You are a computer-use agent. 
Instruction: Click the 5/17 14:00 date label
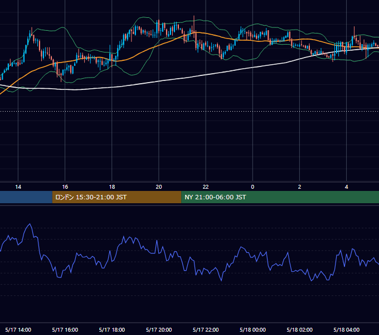18,329
